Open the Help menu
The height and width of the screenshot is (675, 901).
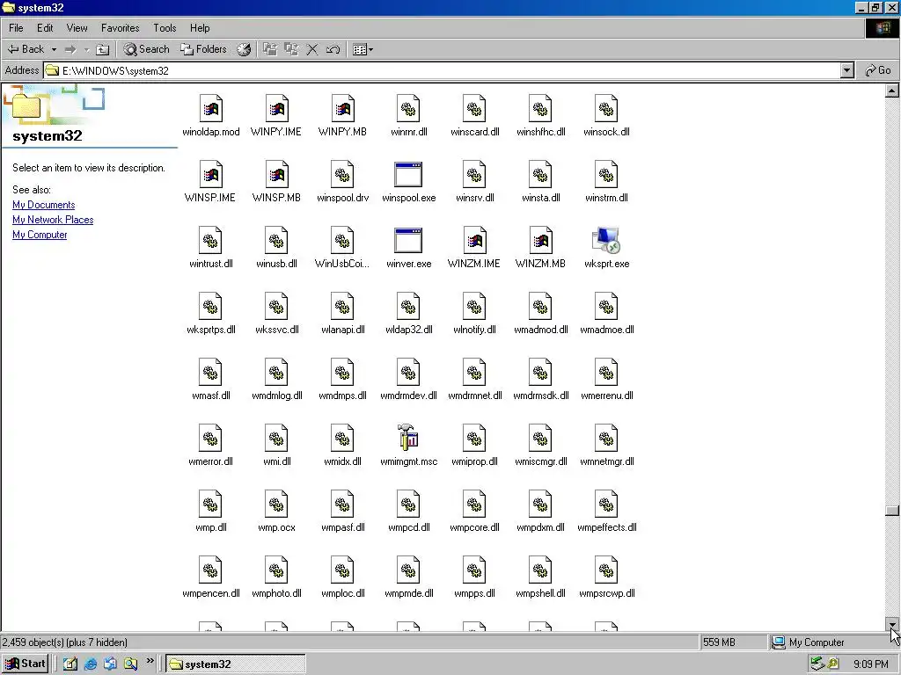click(200, 27)
